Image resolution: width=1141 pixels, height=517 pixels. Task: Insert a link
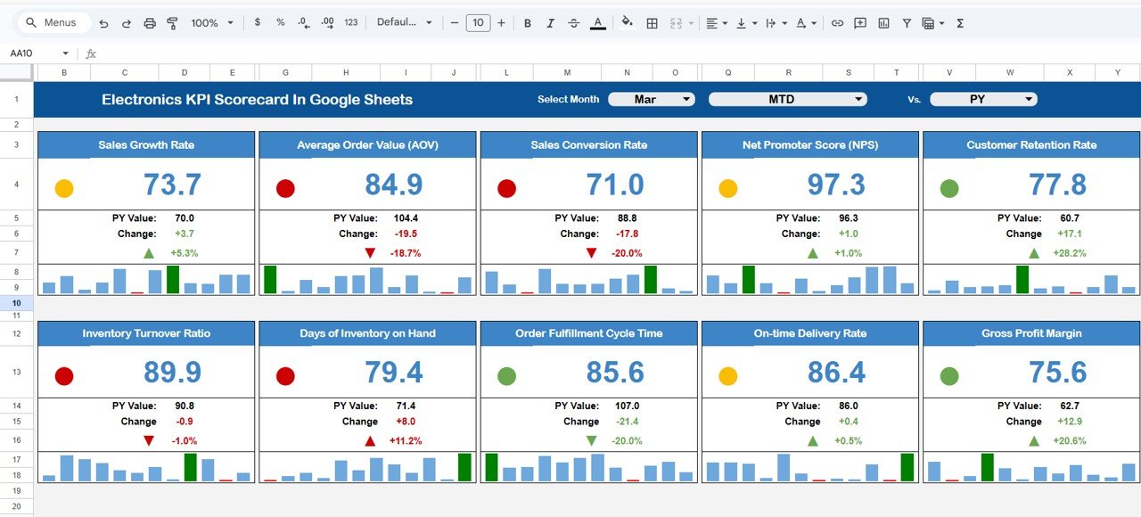pyautogui.click(x=837, y=23)
